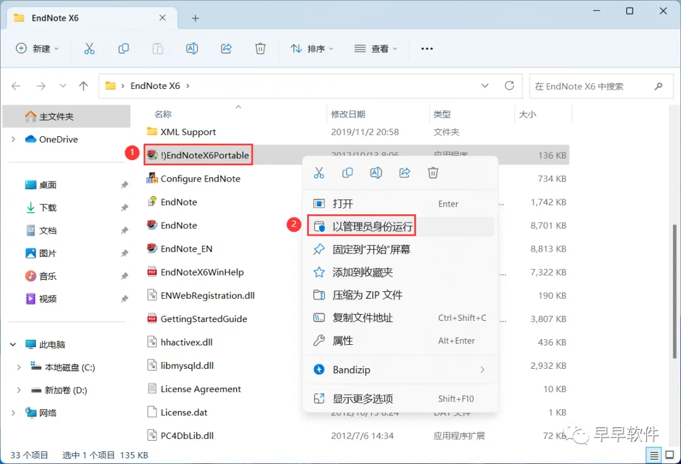The height and width of the screenshot is (464, 681).
Task: Choose Run as administrator (以管理员身份运行)
Action: (x=400, y=226)
